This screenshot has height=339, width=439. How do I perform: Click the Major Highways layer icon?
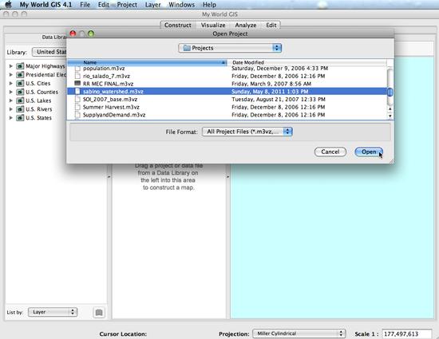point(20,66)
